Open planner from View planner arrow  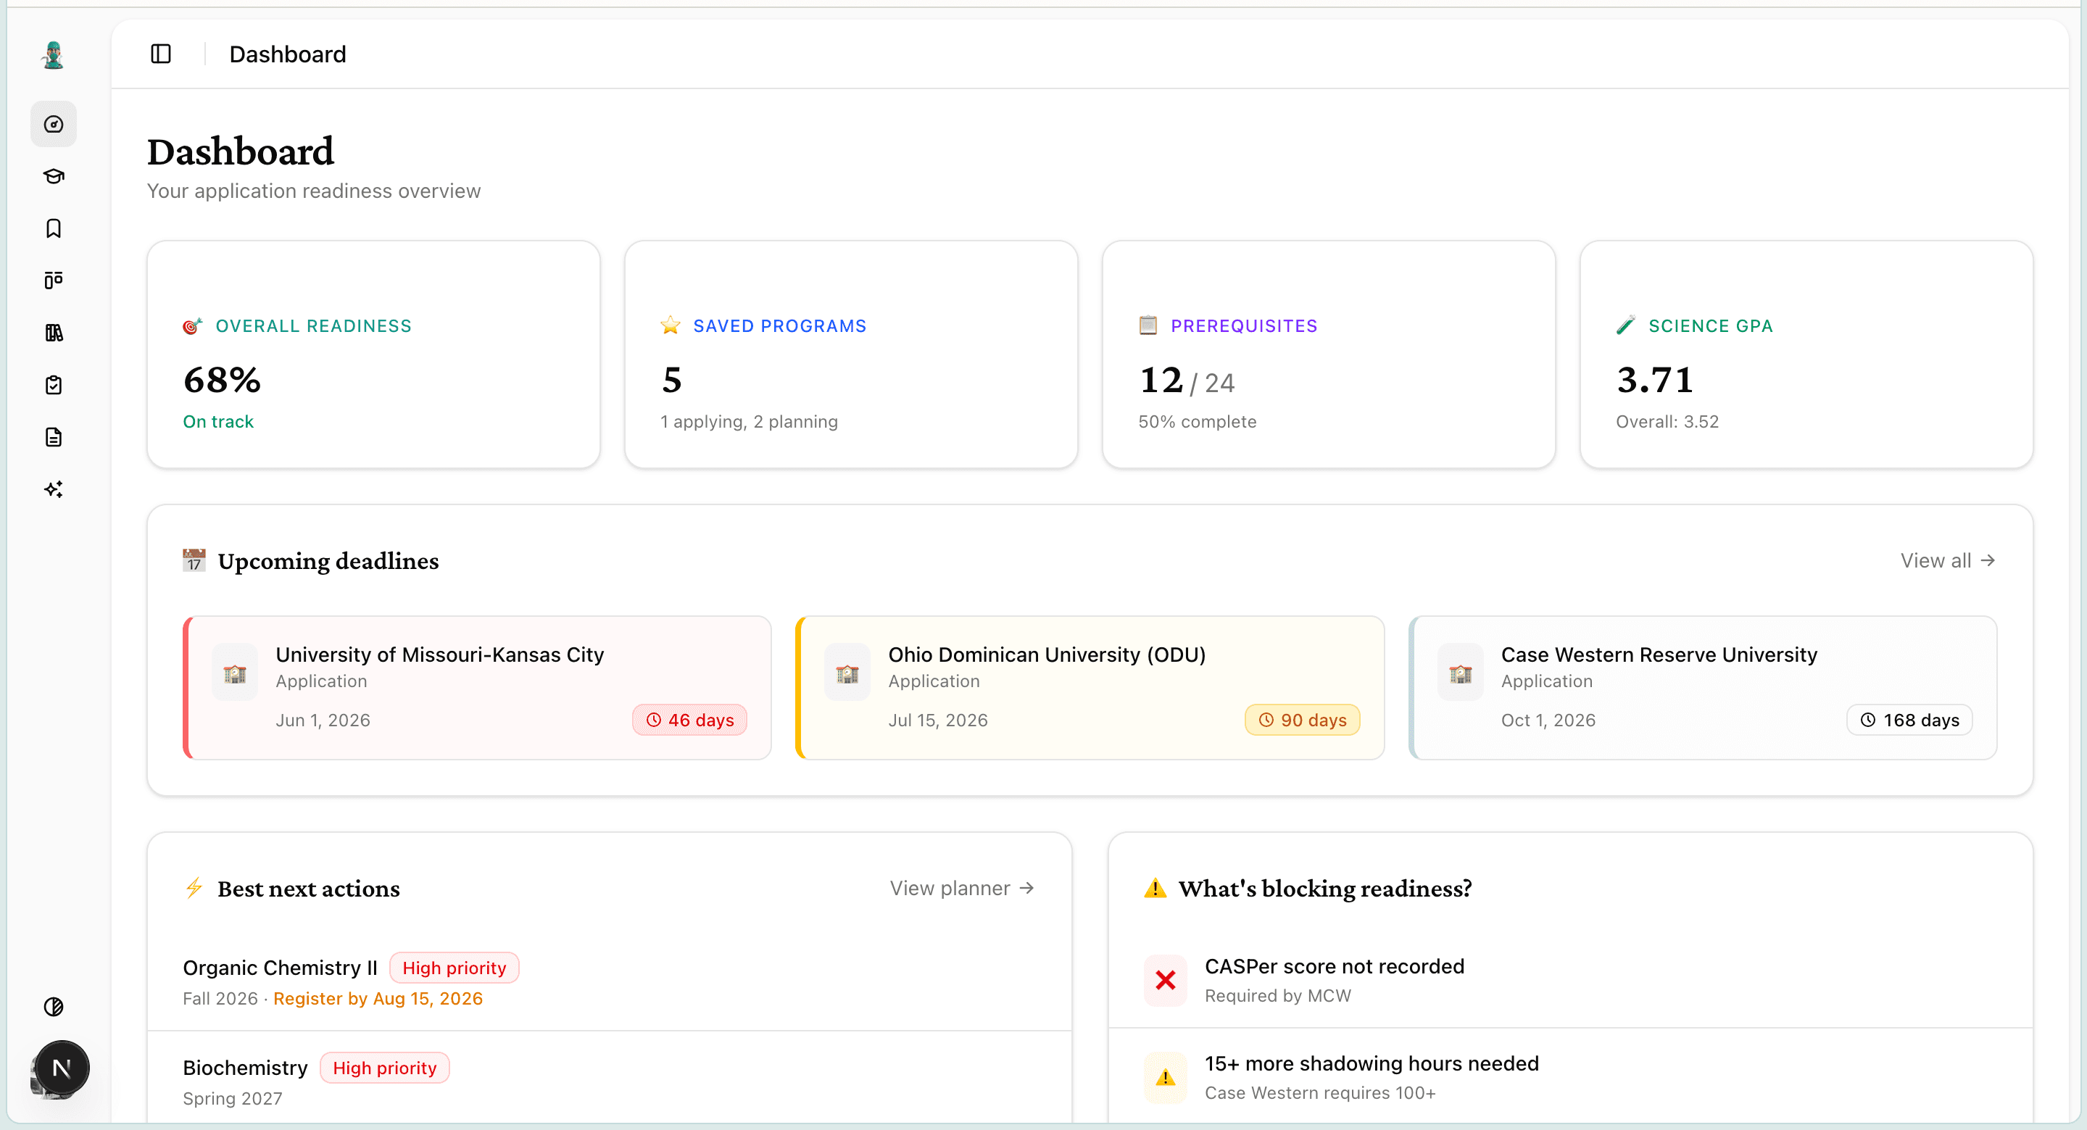(962, 888)
